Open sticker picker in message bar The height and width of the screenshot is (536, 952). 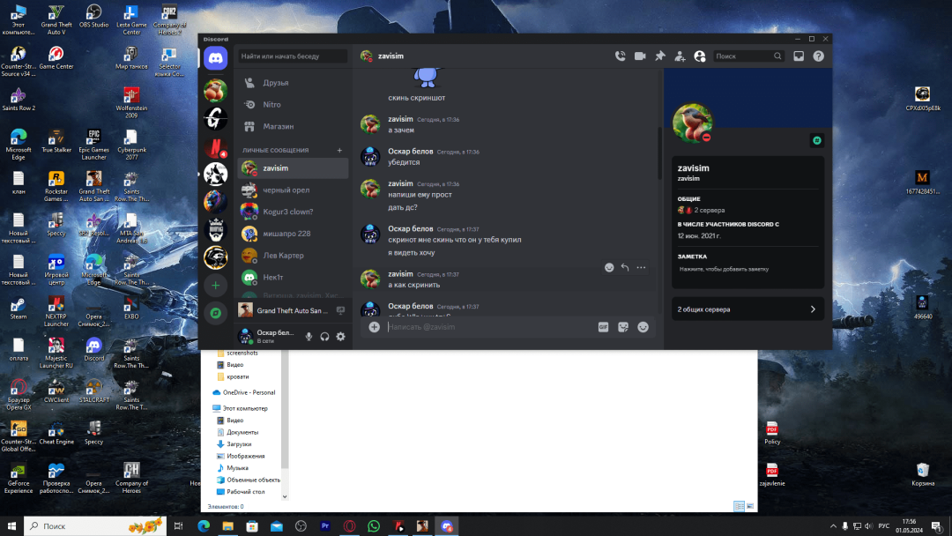pos(623,327)
